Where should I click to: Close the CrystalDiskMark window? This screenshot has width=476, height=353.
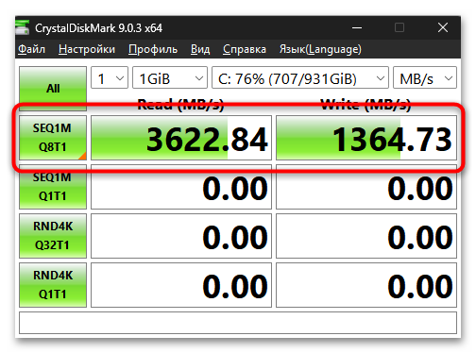pyautogui.click(x=443, y=27)
